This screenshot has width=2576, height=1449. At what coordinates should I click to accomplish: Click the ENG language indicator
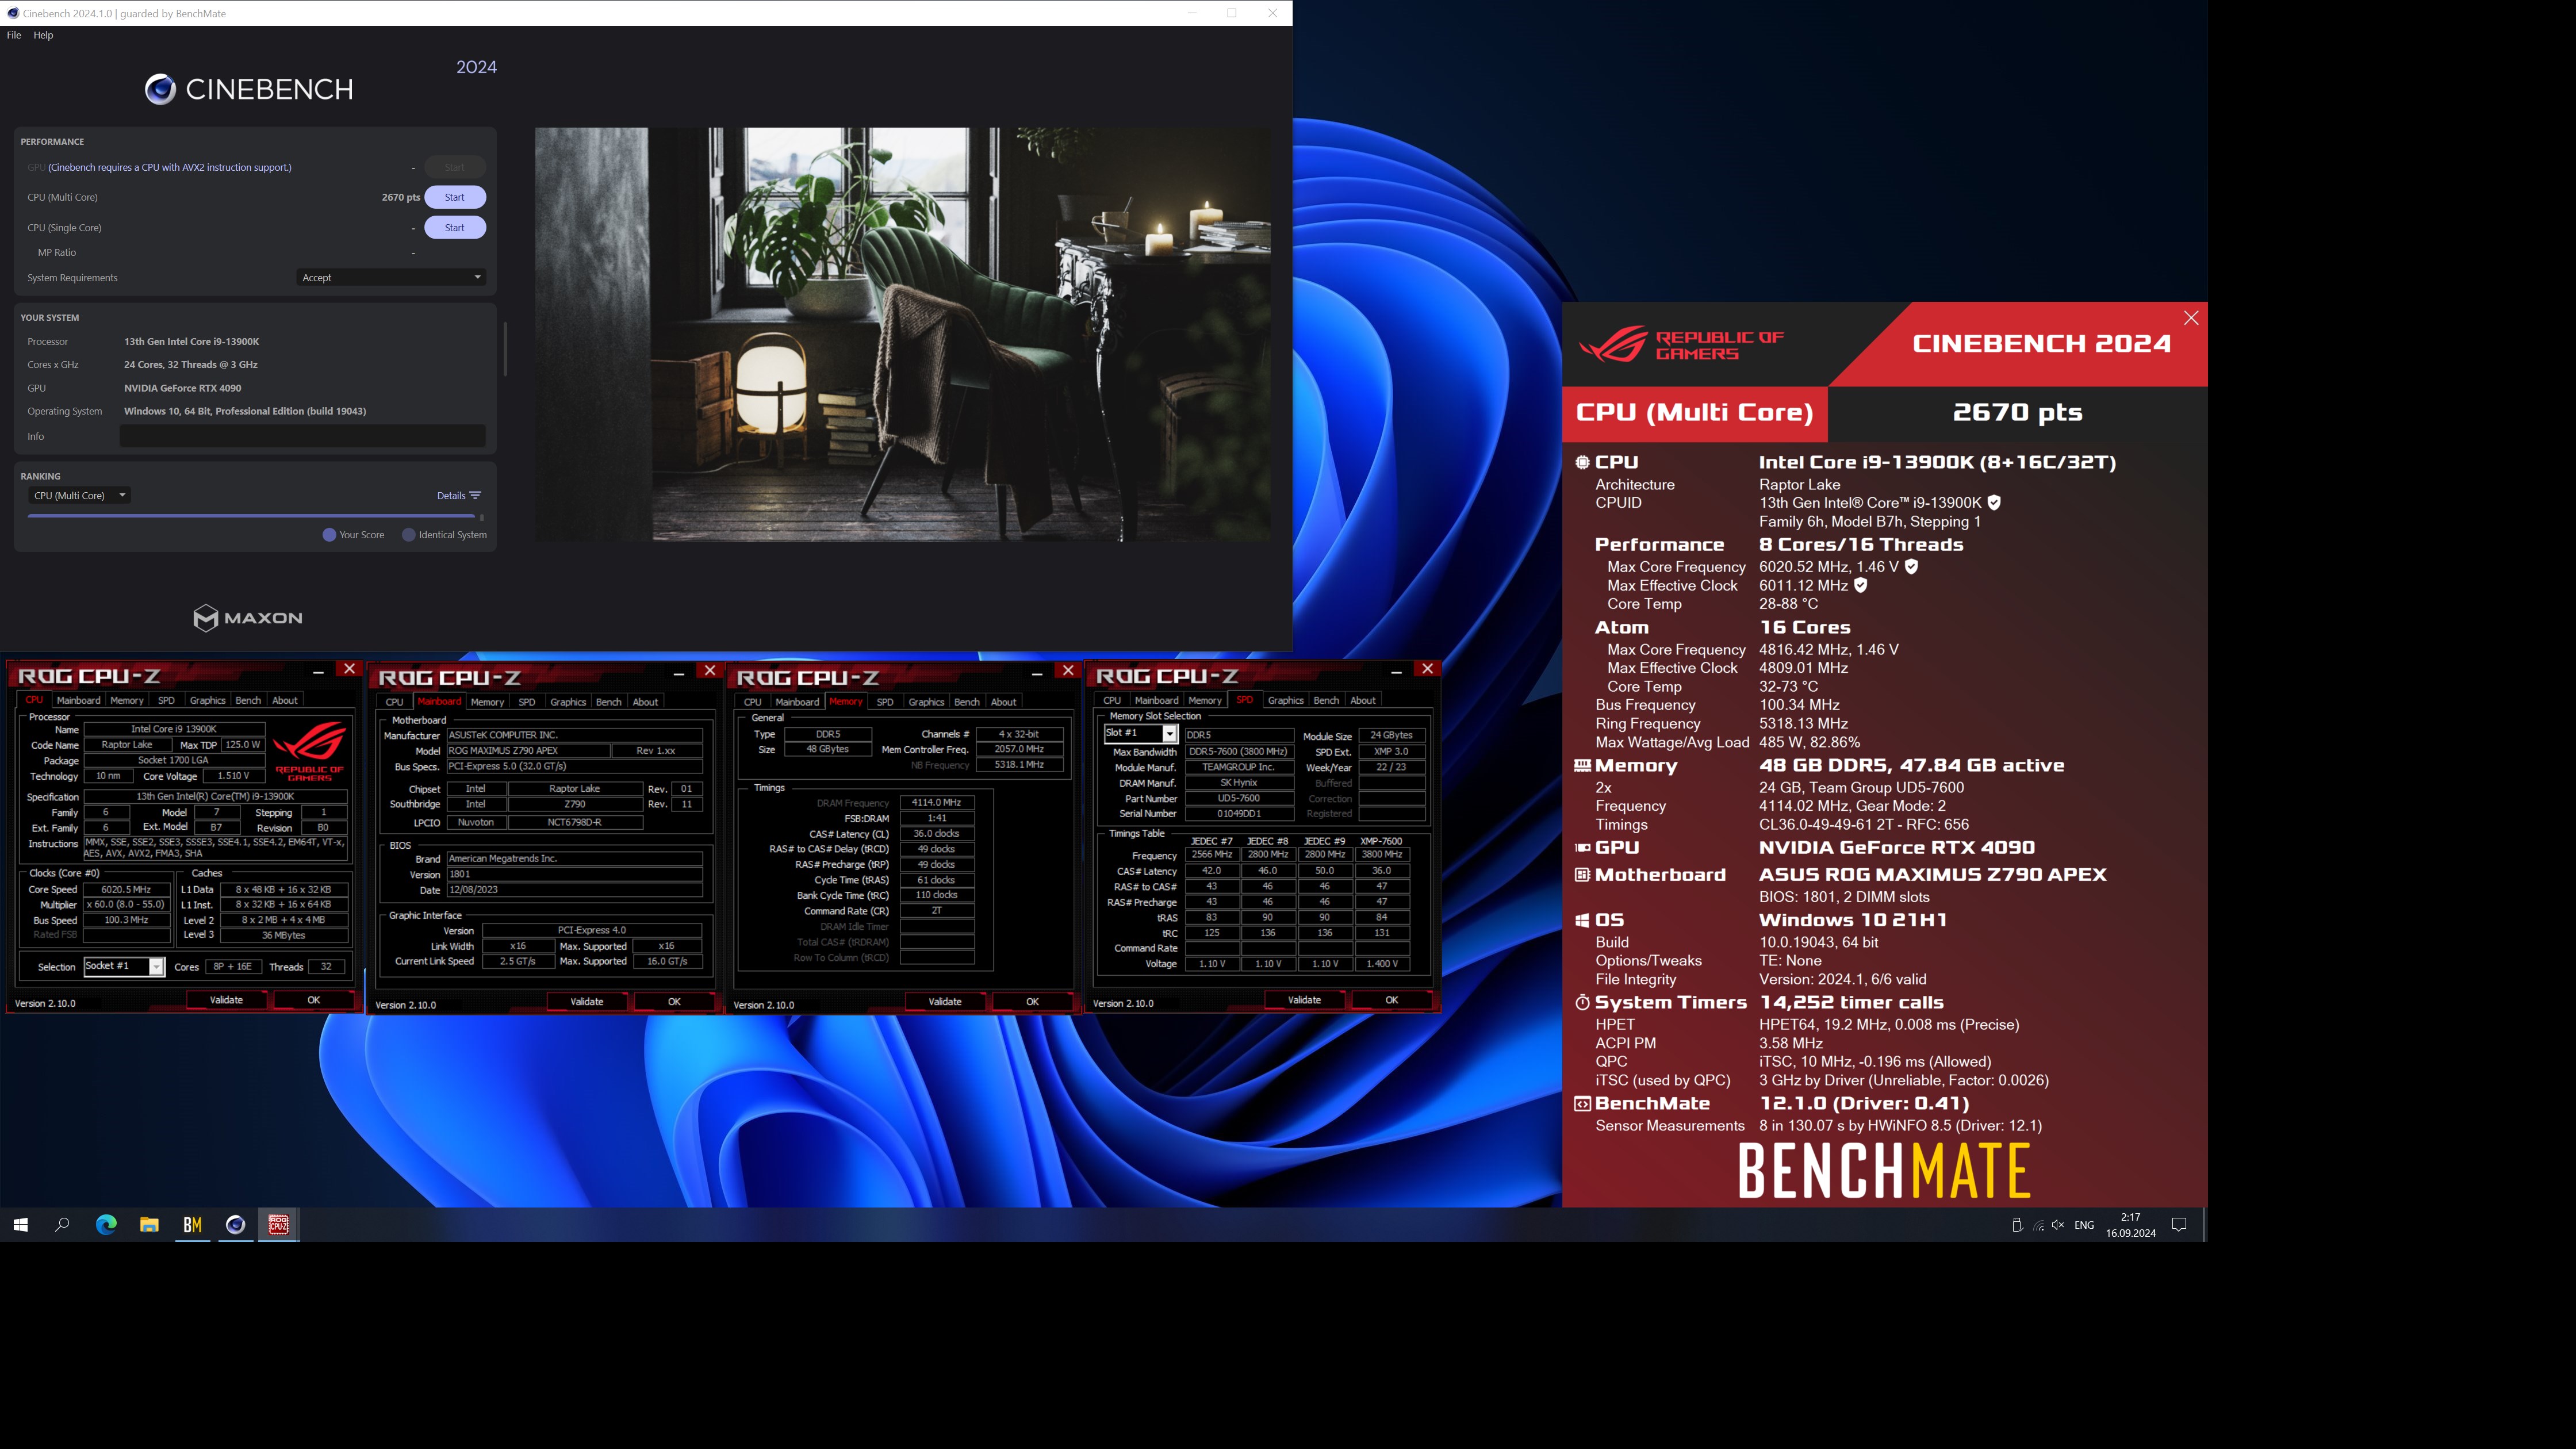point(2084,1225)
